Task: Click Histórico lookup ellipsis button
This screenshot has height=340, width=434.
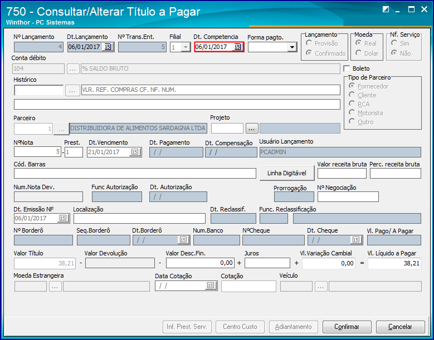Action: pos(72,90)
